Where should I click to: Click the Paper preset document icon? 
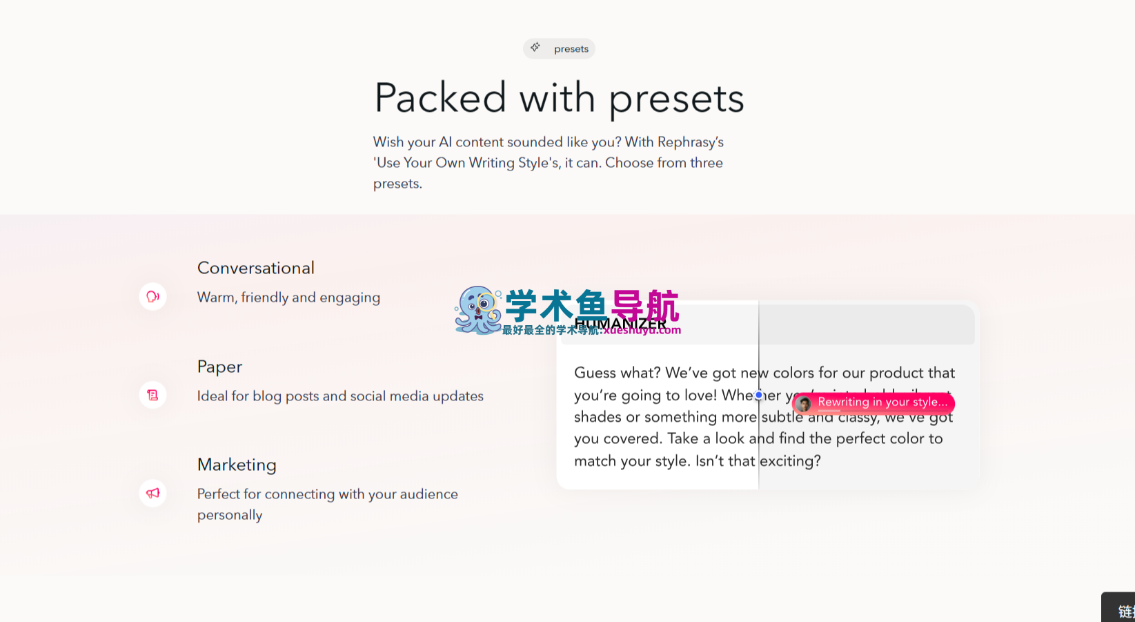click(x=152, y=395)
